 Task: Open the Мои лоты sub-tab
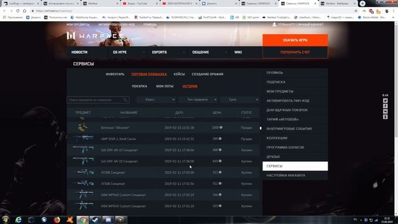(165, 86)
